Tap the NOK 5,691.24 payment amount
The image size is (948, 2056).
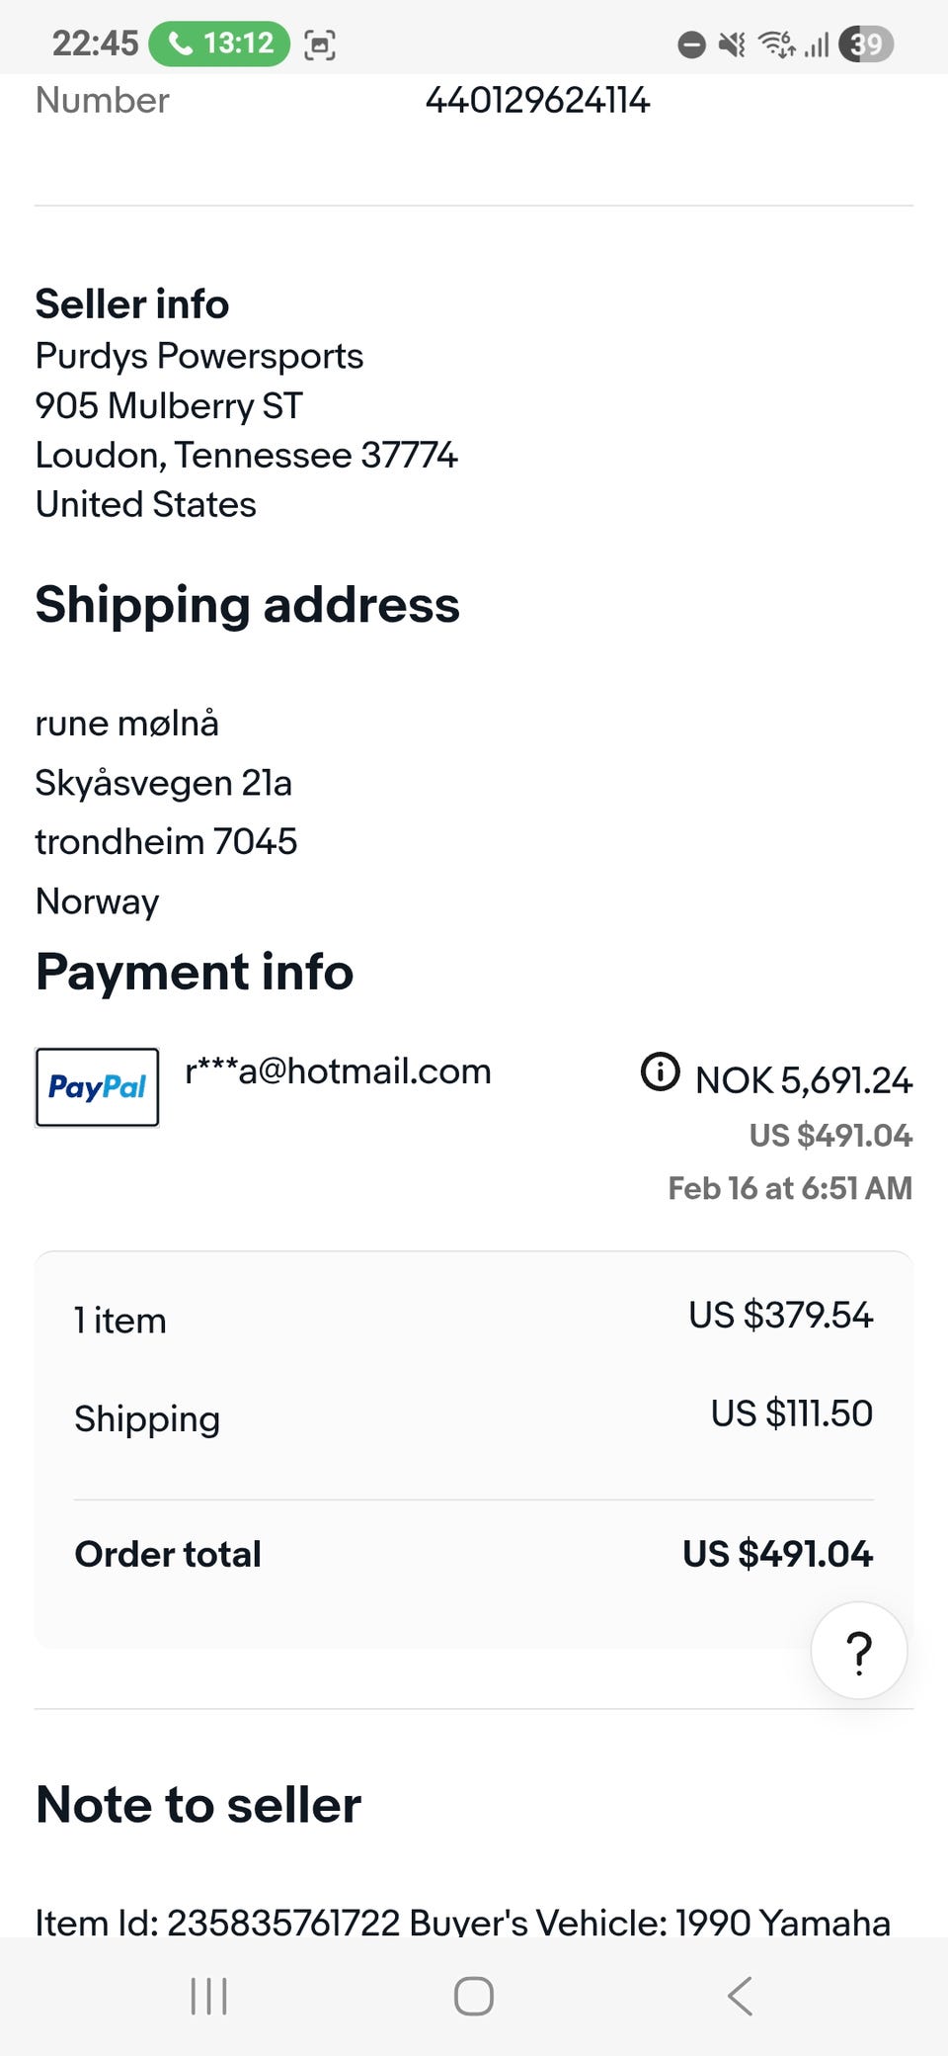point(803,1080)
